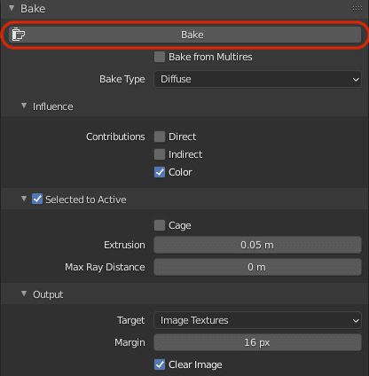Enable the Indirect contribution checkbox
This screenshot has height=376, width=369.
pos(160,154)
